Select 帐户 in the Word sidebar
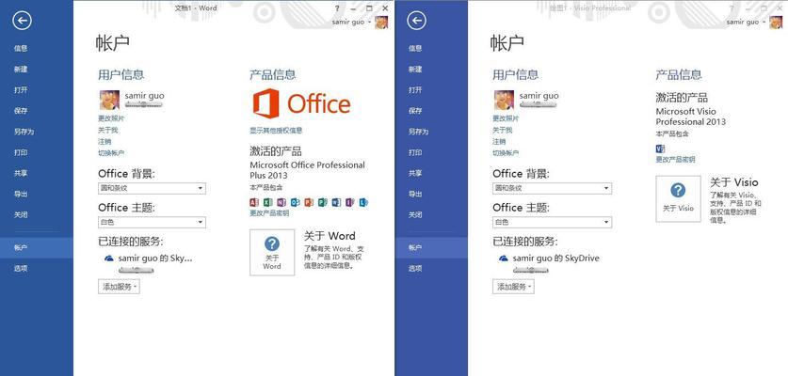 [x=36, y=248]
